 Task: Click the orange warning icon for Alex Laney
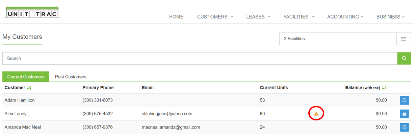point(316,114)
